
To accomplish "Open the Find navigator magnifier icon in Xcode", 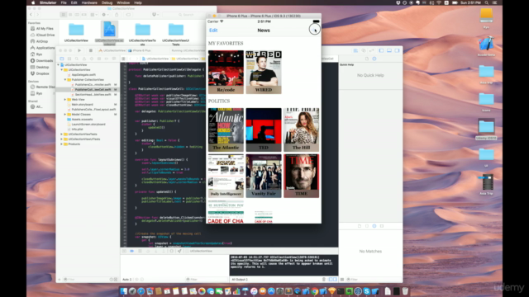I will click(x=77, y=59).
